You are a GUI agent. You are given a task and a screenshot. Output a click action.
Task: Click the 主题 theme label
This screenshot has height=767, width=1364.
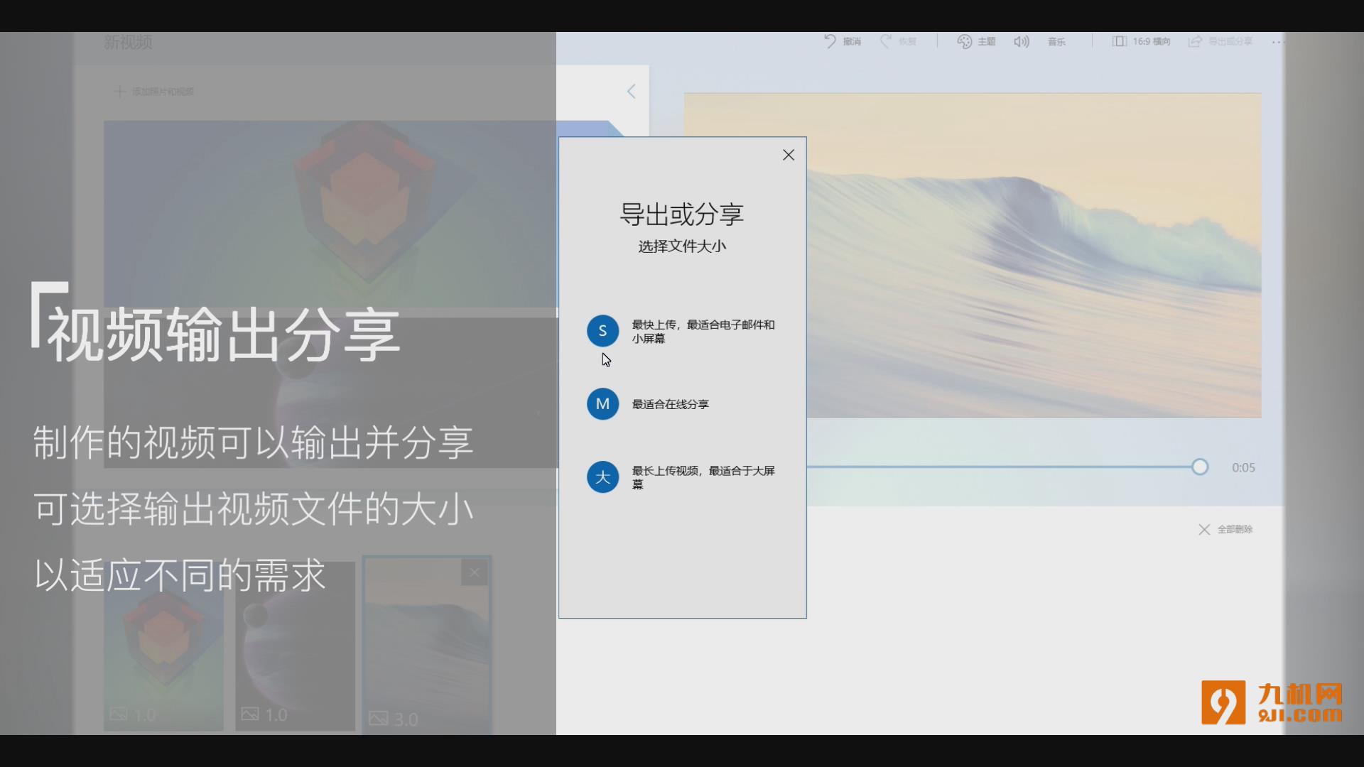point(986,42)
